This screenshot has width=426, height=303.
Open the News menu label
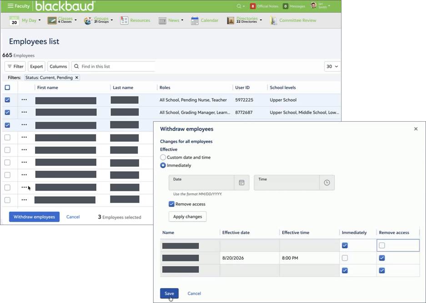tap(174, 21)
